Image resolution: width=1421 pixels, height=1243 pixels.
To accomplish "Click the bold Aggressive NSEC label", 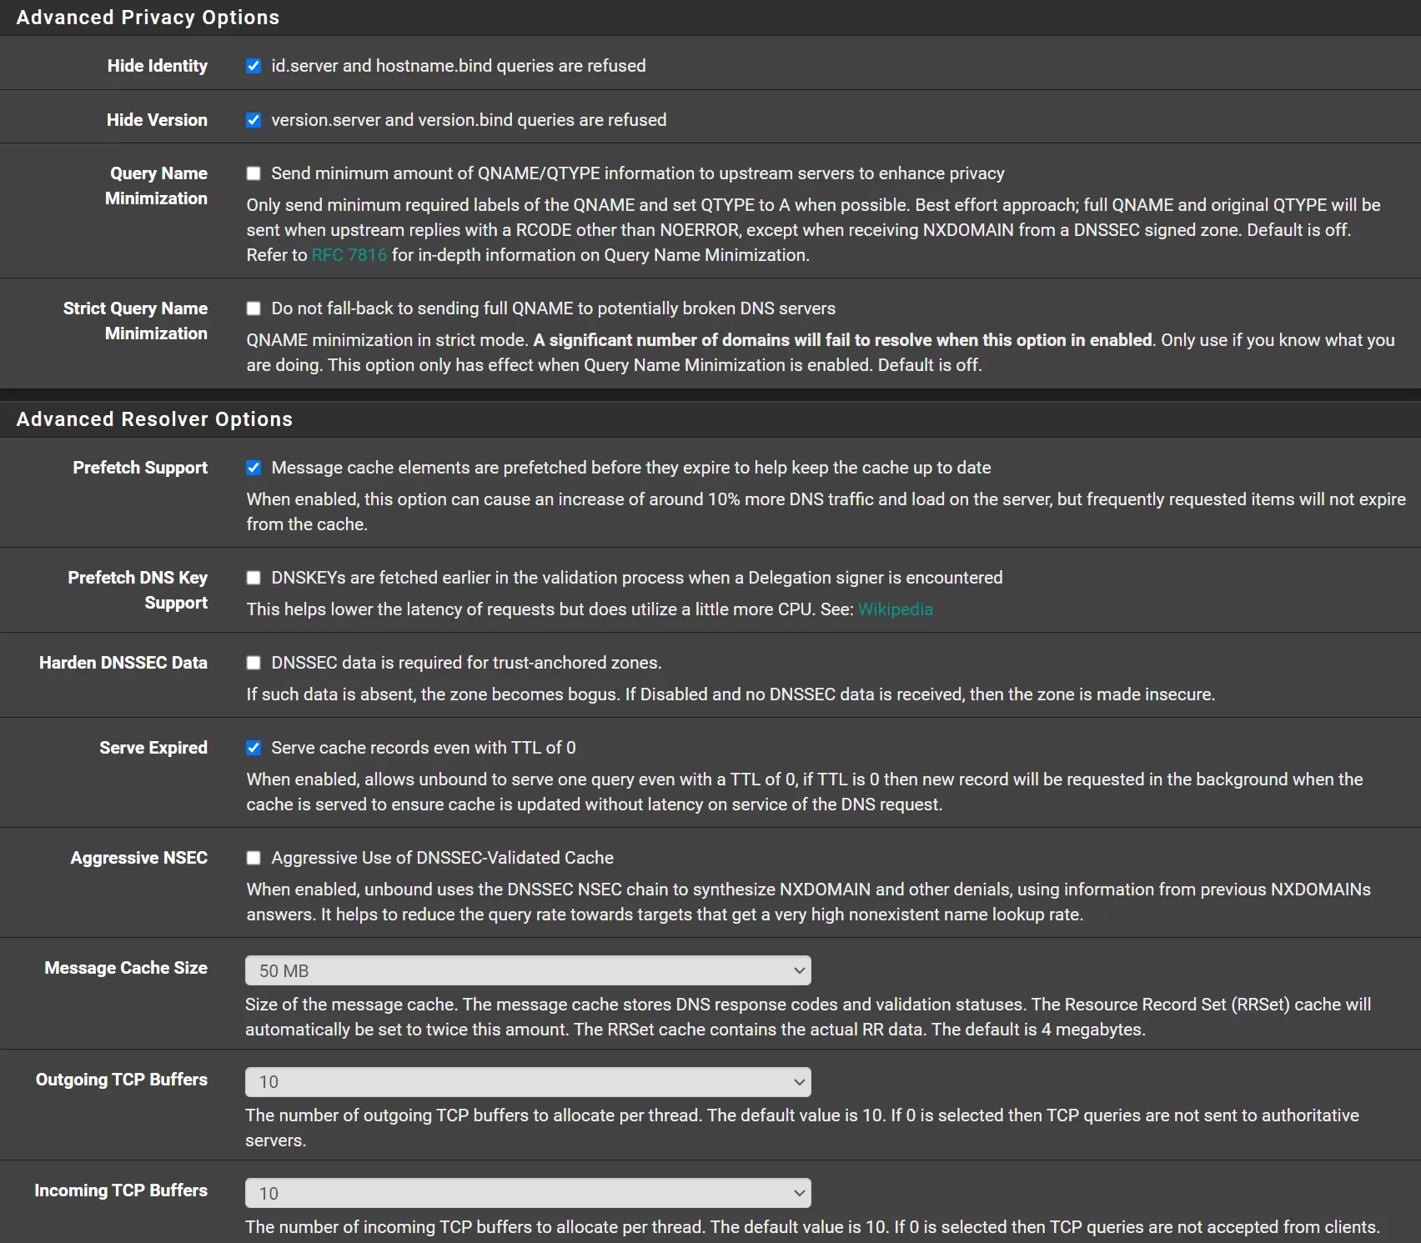I will [x=139, y=858].
